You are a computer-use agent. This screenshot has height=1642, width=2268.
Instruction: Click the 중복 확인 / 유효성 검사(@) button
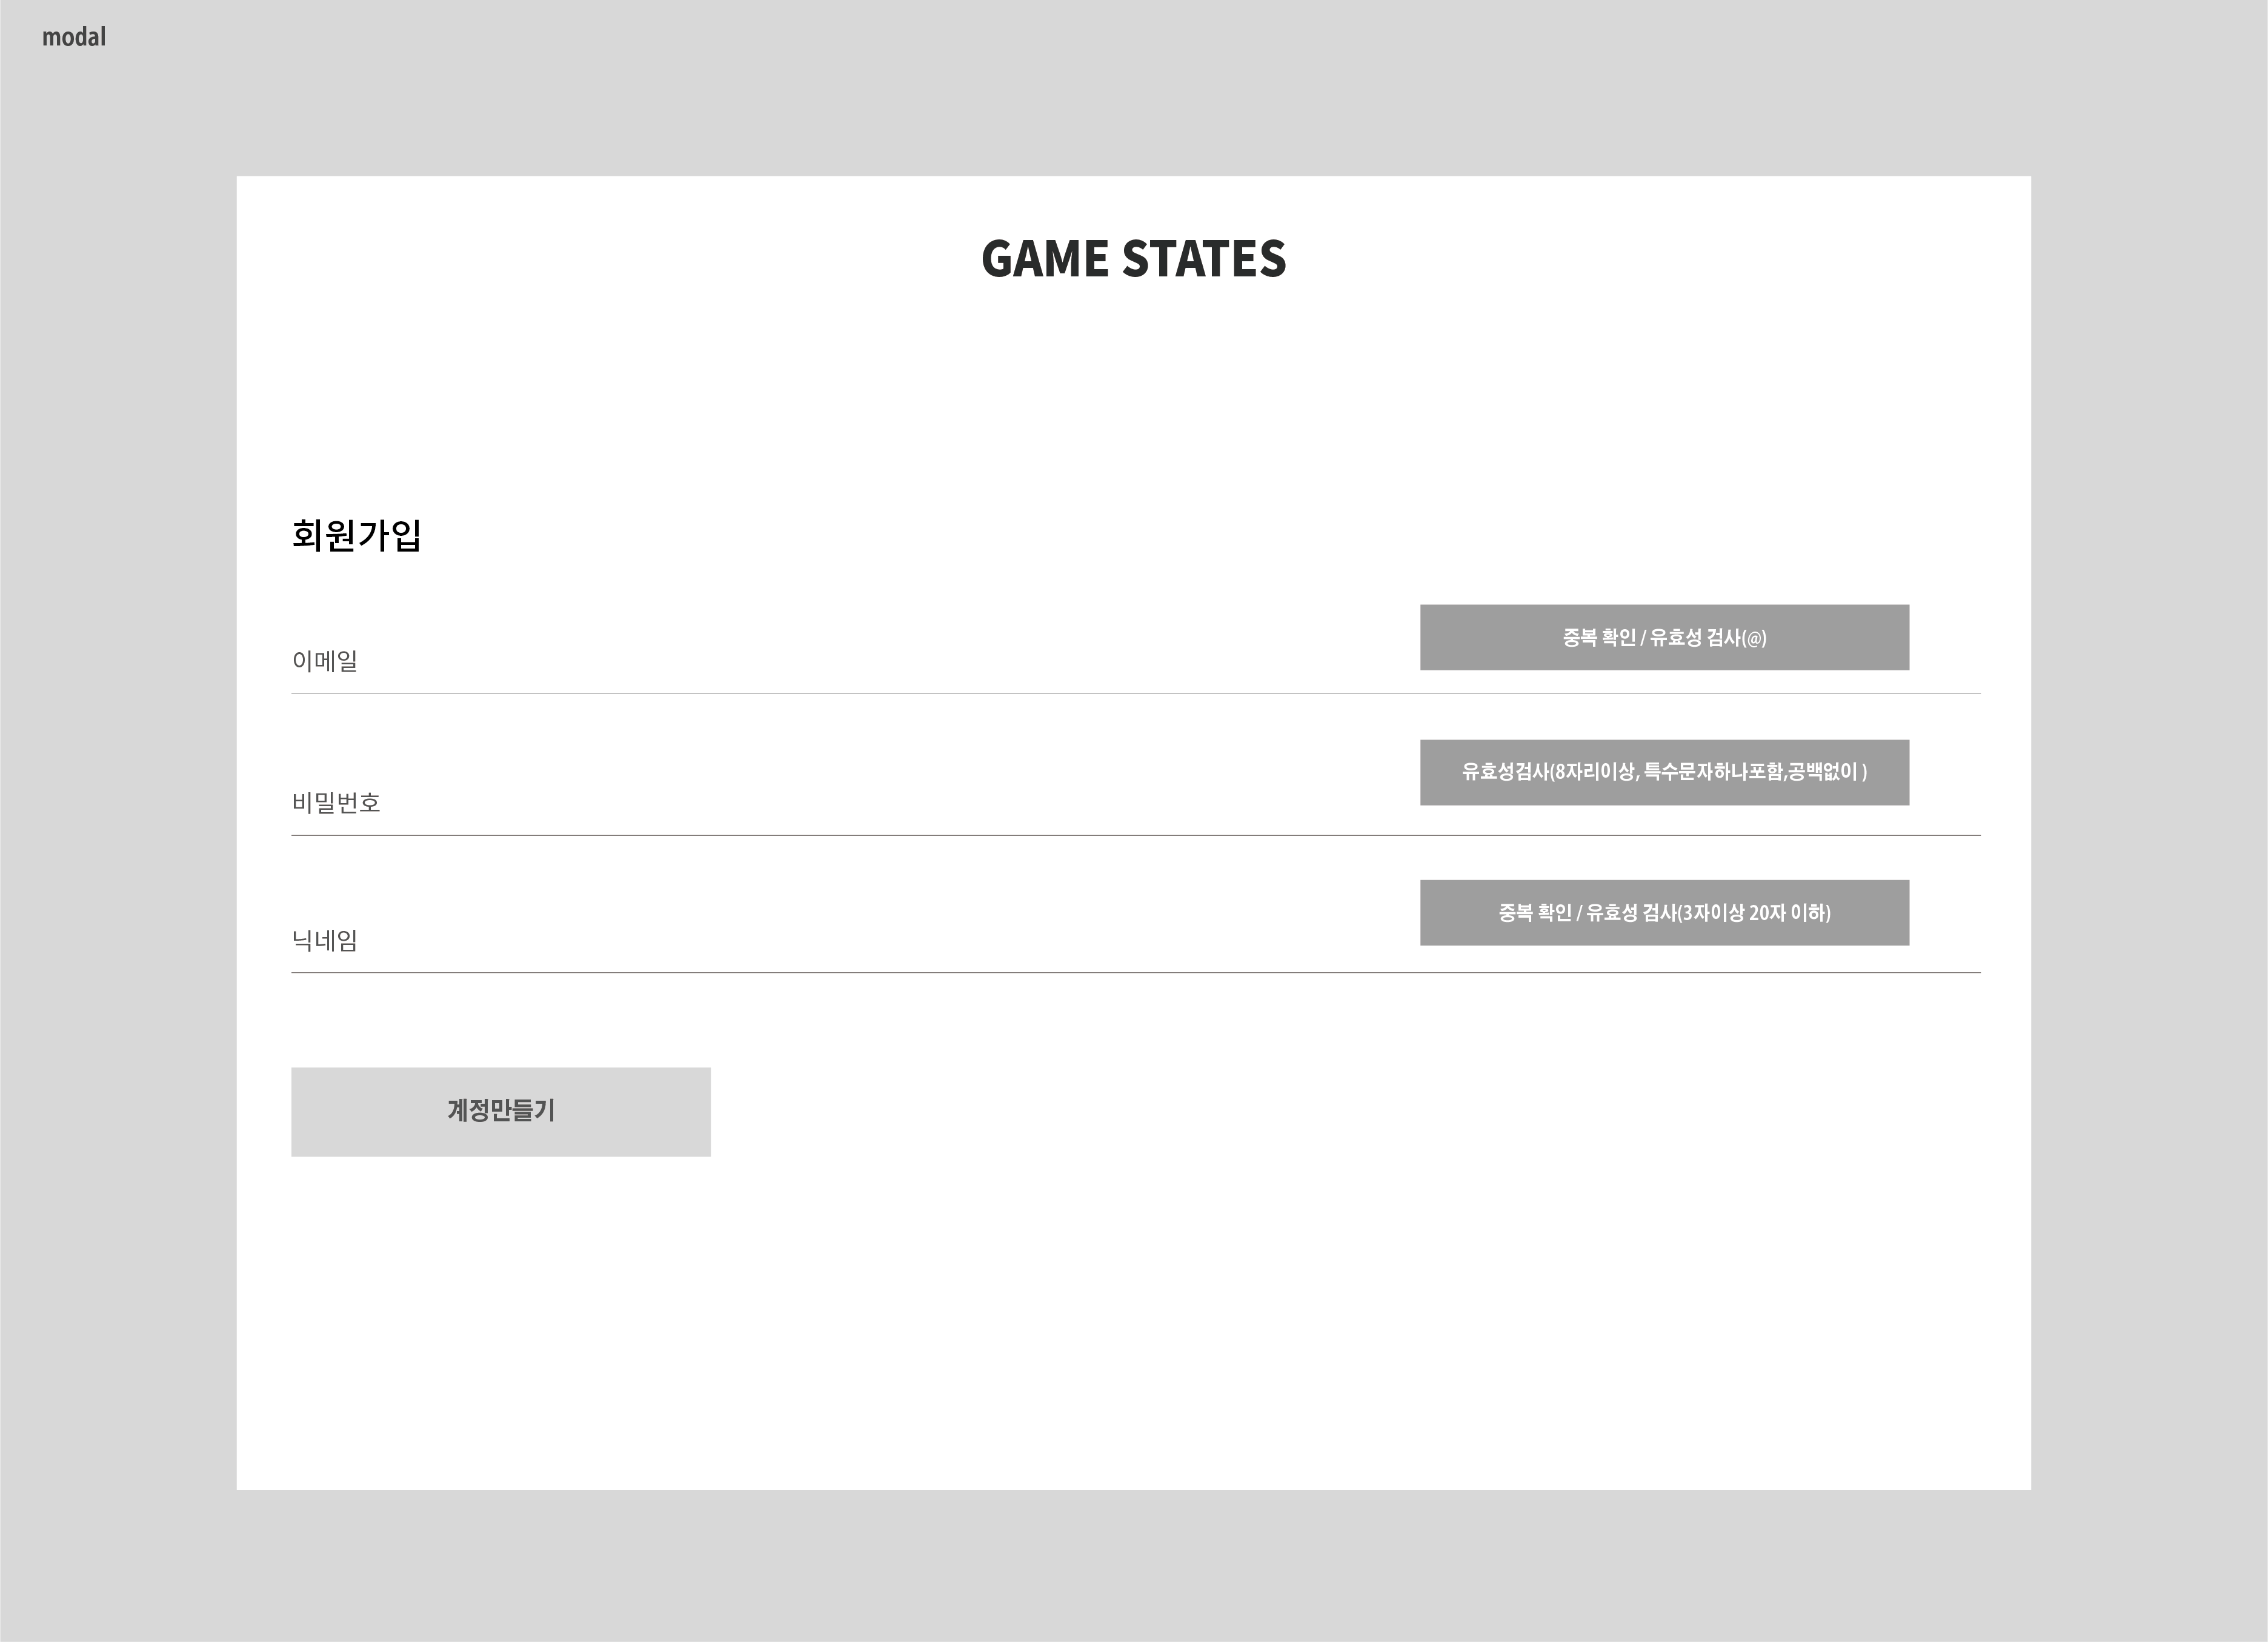coord(1664,638)
